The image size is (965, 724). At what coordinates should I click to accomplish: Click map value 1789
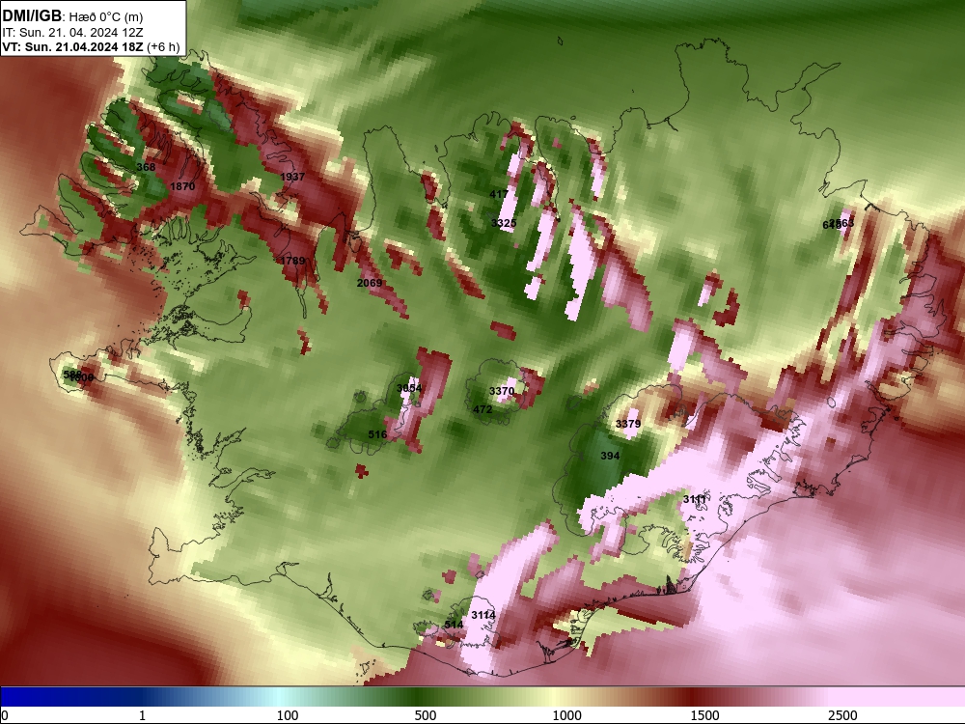tap(292, 261)
